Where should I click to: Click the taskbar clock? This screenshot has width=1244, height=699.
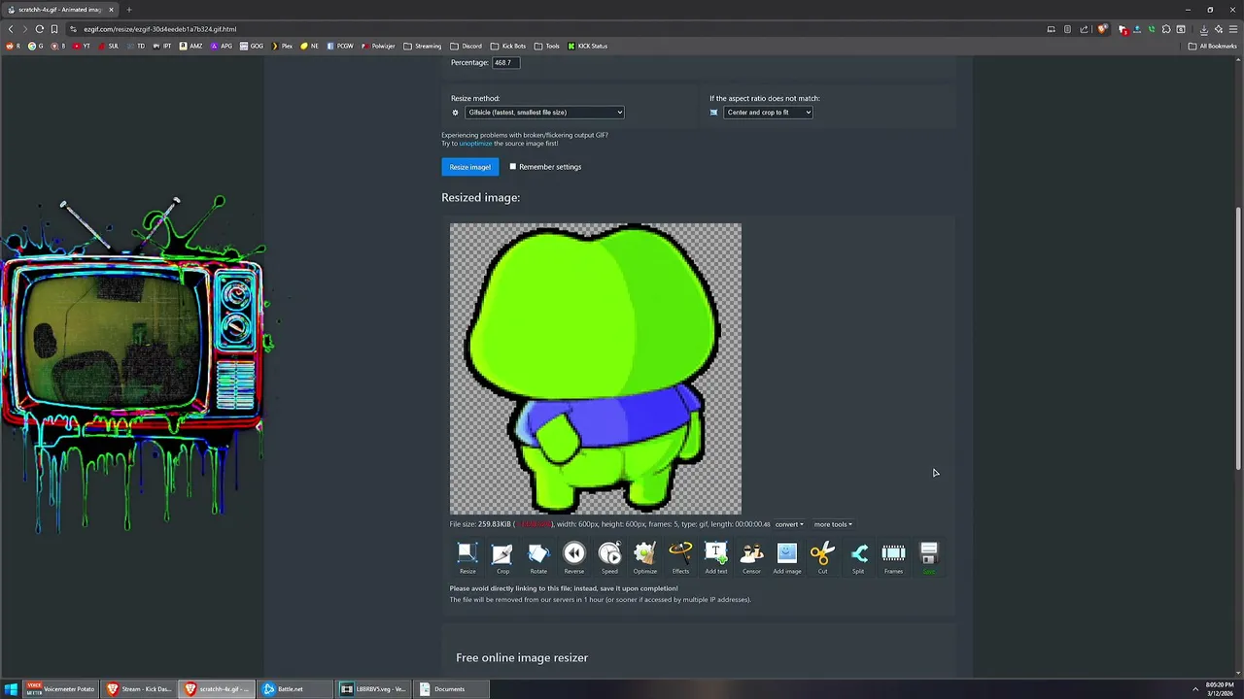point(1220,688)
